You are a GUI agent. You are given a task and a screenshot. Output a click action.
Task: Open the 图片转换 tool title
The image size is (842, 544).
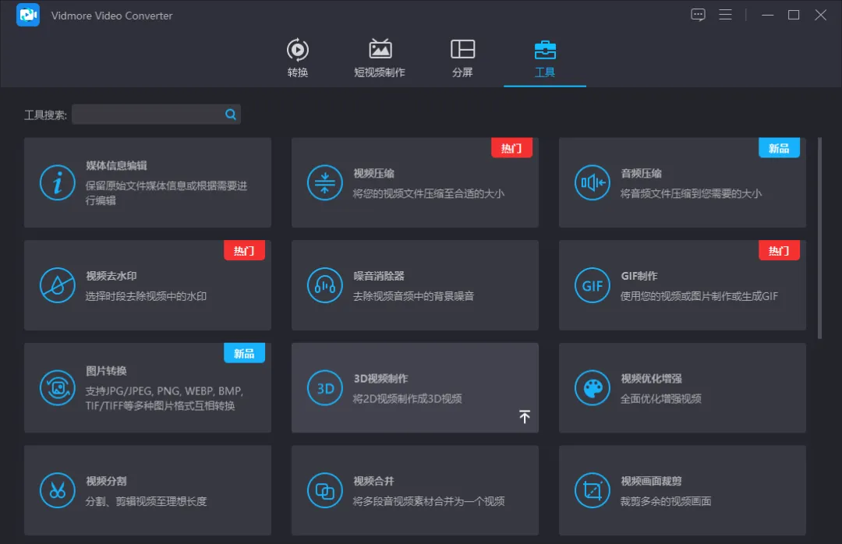coord(106,370)
